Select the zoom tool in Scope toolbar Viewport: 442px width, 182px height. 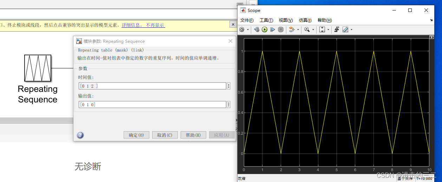point(307,30)
